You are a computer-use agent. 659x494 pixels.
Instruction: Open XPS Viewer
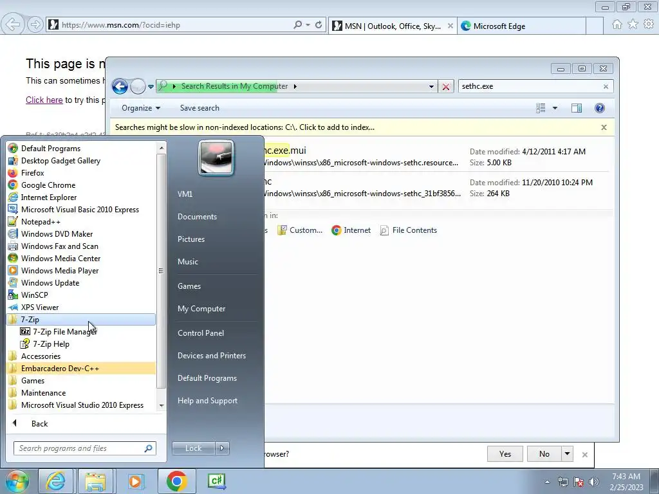click(39, 307)
